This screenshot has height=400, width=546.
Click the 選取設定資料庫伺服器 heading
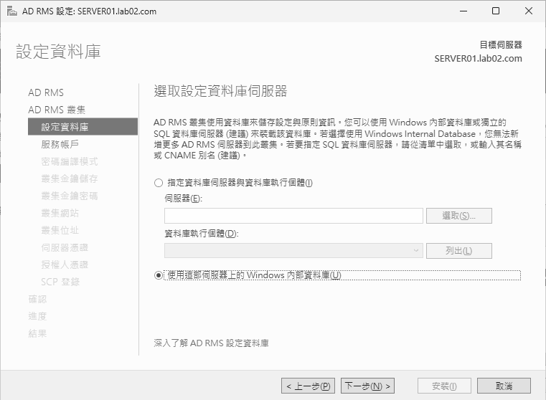[x=220, y=91]
